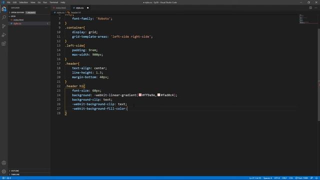320x180 pixels.
Task: Click style.css in the breadcrumb
Action: [60, 12]
